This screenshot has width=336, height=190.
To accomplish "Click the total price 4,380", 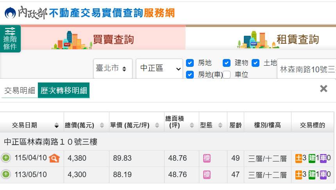I will (x=77, y=158).
